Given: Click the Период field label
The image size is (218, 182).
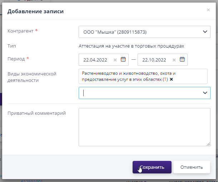Looking at the screenshot, I should pos(16,59).
